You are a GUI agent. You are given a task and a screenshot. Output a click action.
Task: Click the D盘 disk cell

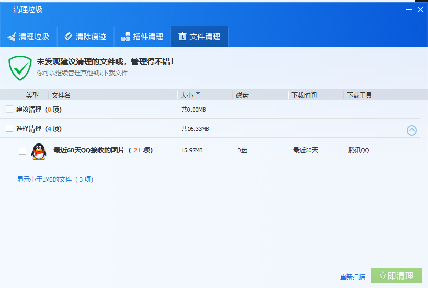[242, 150]
